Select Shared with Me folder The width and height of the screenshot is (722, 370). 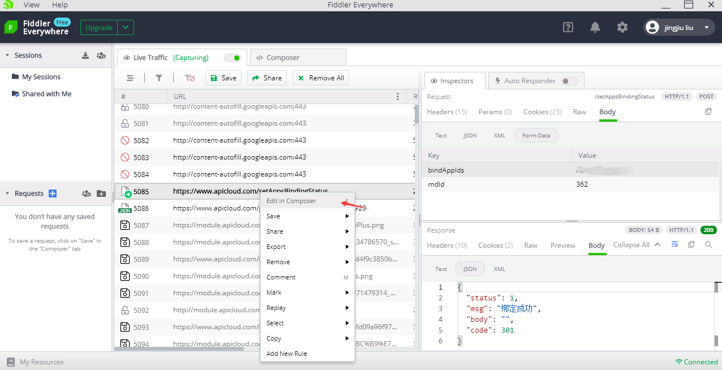click(42, 94)
